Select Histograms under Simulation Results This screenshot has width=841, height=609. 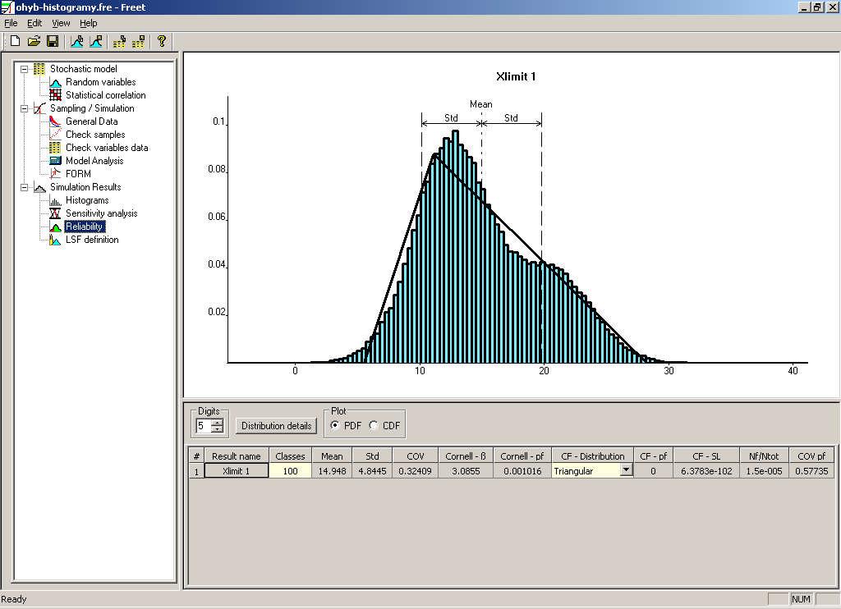(87, 200)
